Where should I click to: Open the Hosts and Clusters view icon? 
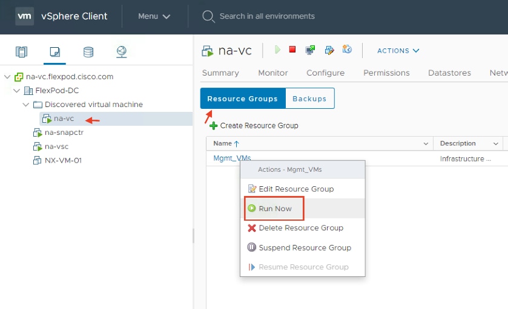click(x=21, y=52)
